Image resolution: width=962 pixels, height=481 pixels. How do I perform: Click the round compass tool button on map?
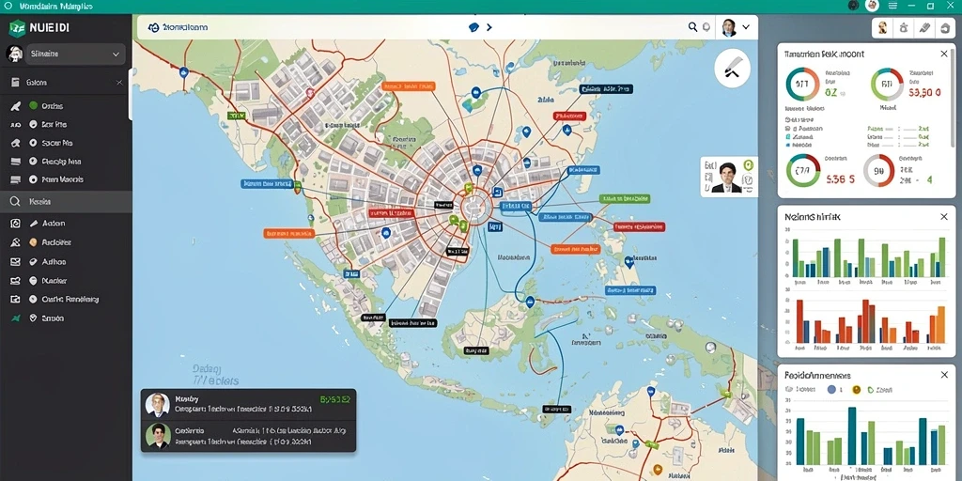click(x=733, y=69)
